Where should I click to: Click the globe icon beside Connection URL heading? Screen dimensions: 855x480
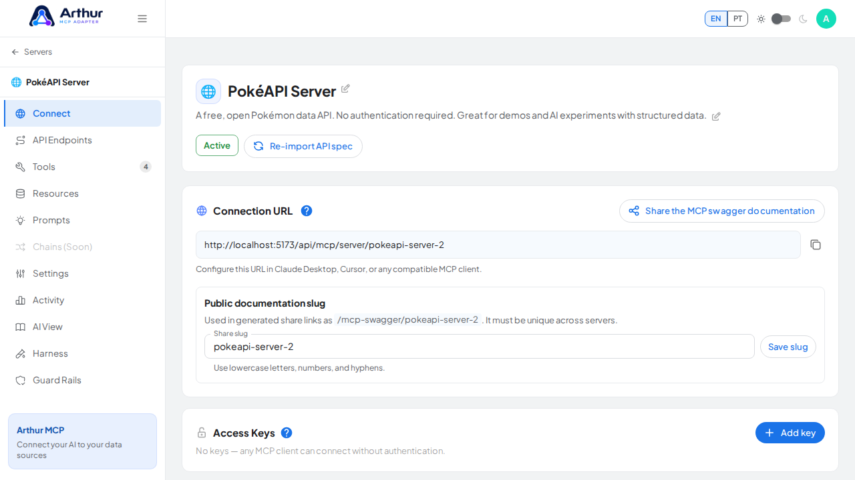[202, 211]
